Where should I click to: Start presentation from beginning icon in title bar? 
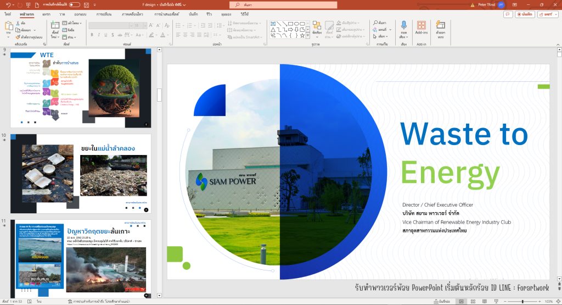point(29,5)
